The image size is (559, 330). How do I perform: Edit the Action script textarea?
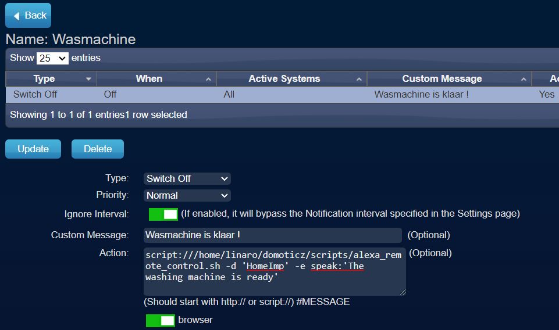[x=275, y=272]
